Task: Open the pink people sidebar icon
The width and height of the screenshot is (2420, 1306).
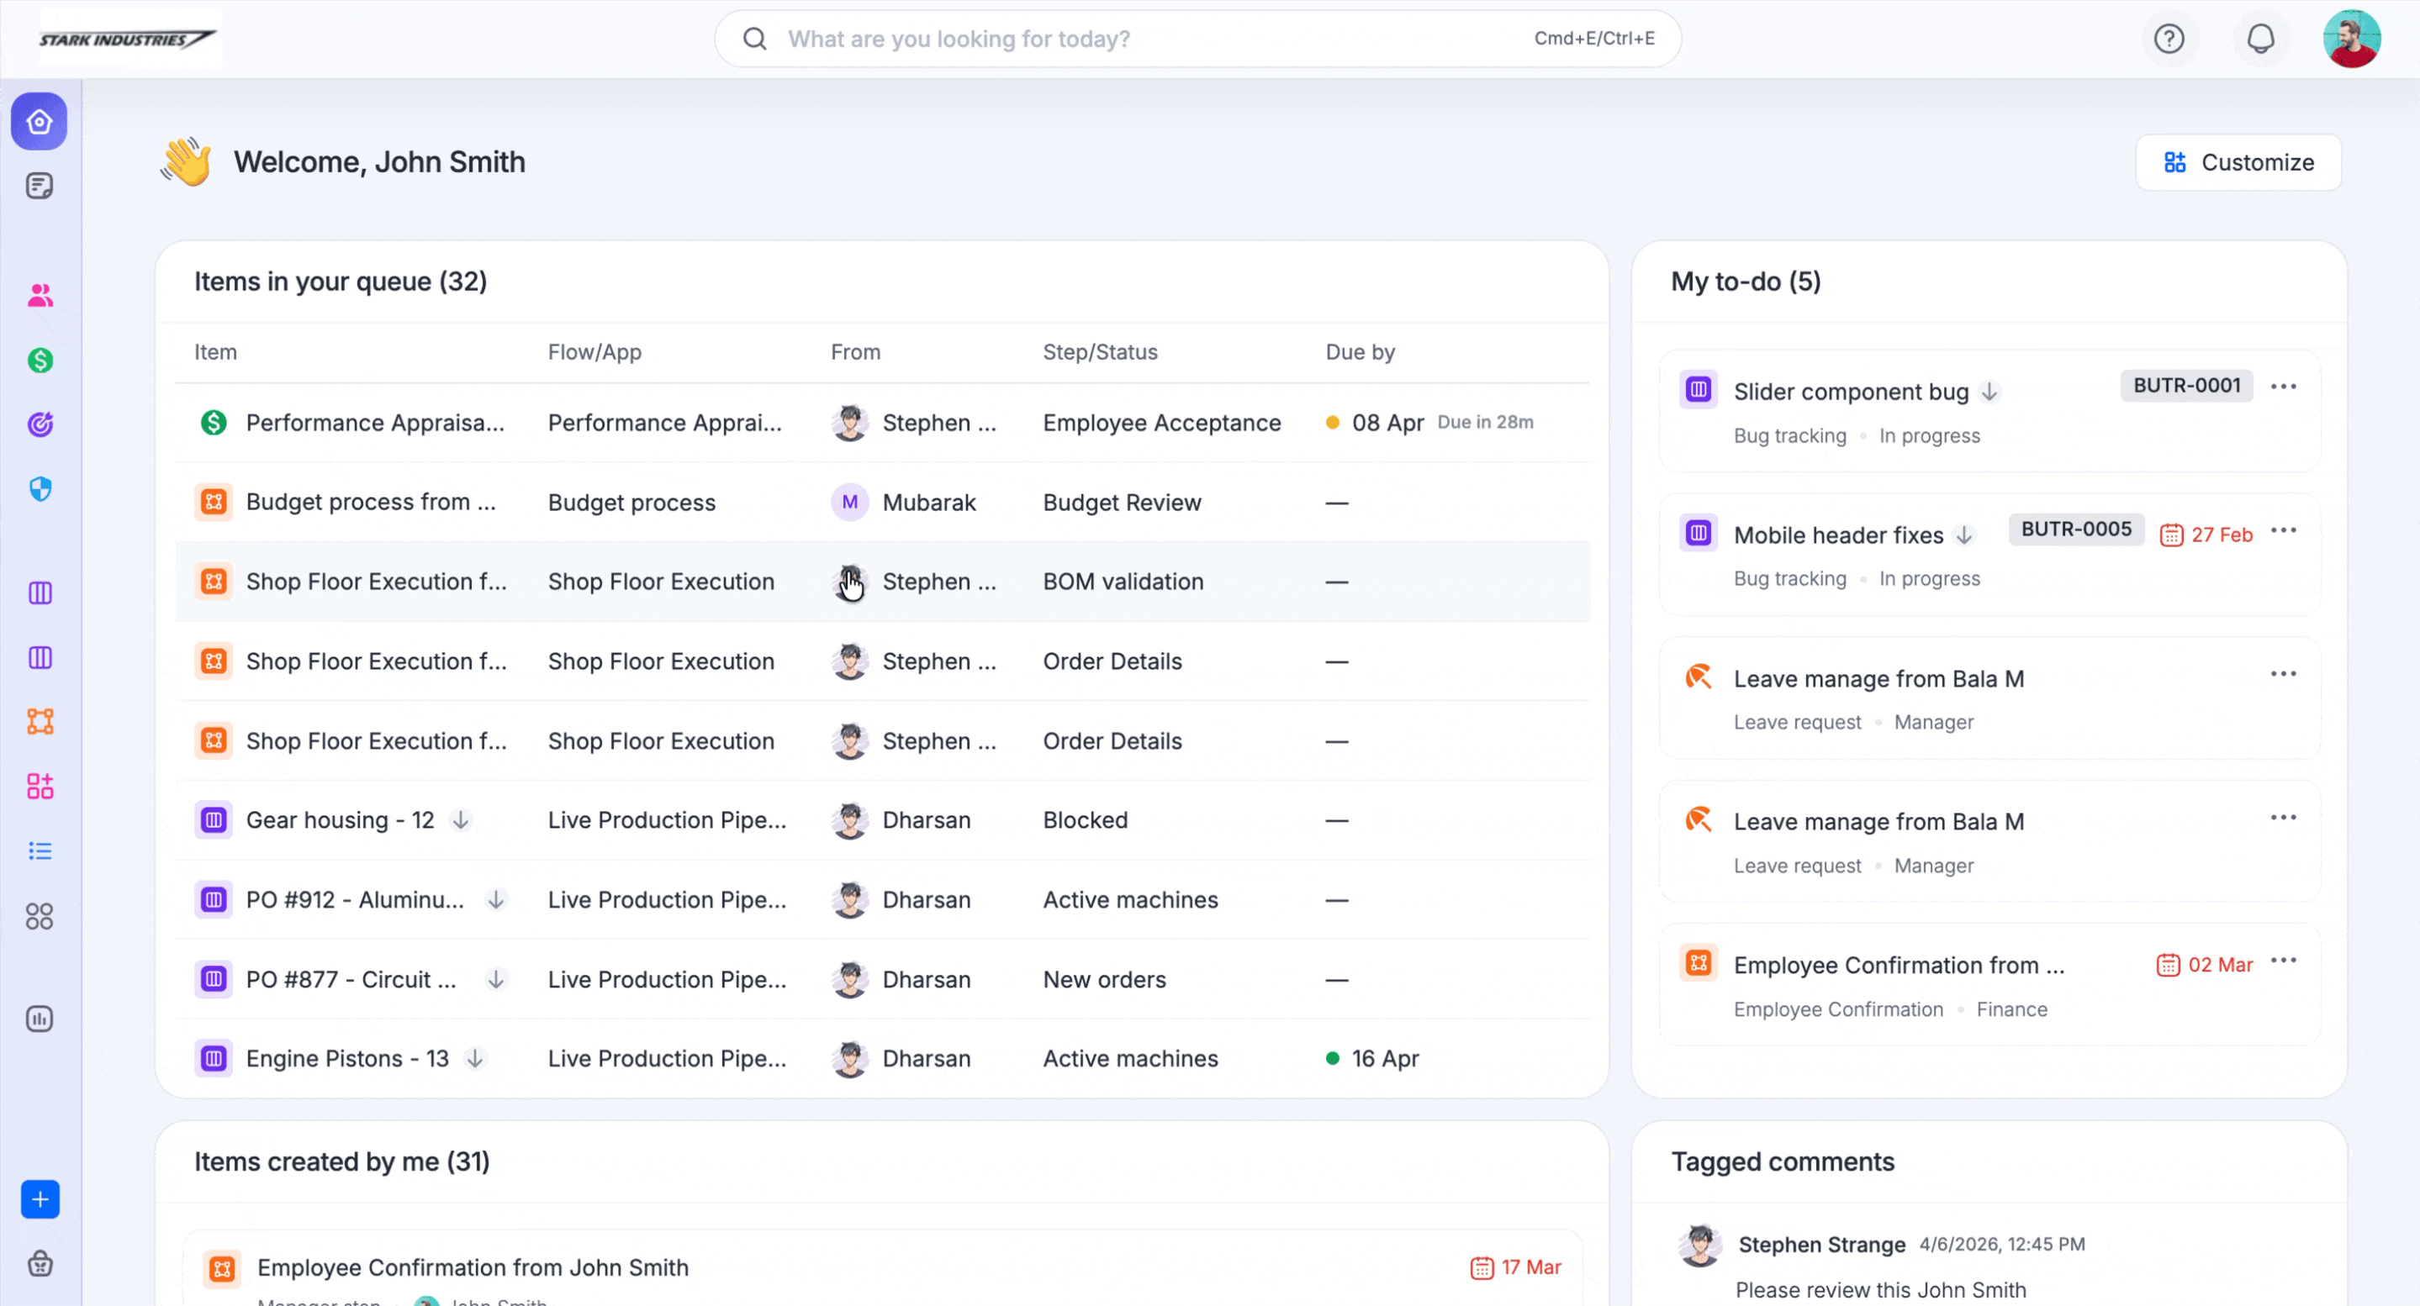Action: pos(40,296)
